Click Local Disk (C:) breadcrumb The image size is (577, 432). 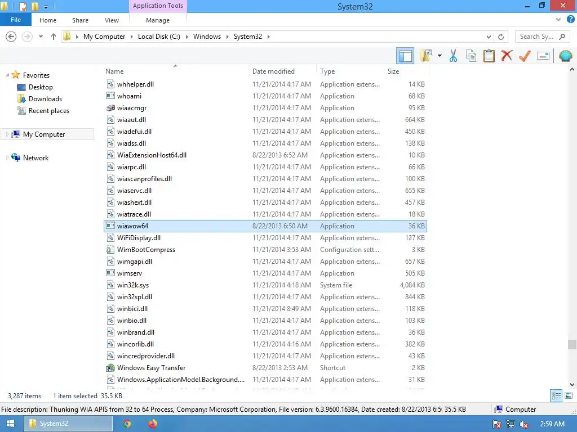159,37
